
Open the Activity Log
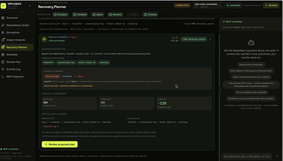pos(17,69)
